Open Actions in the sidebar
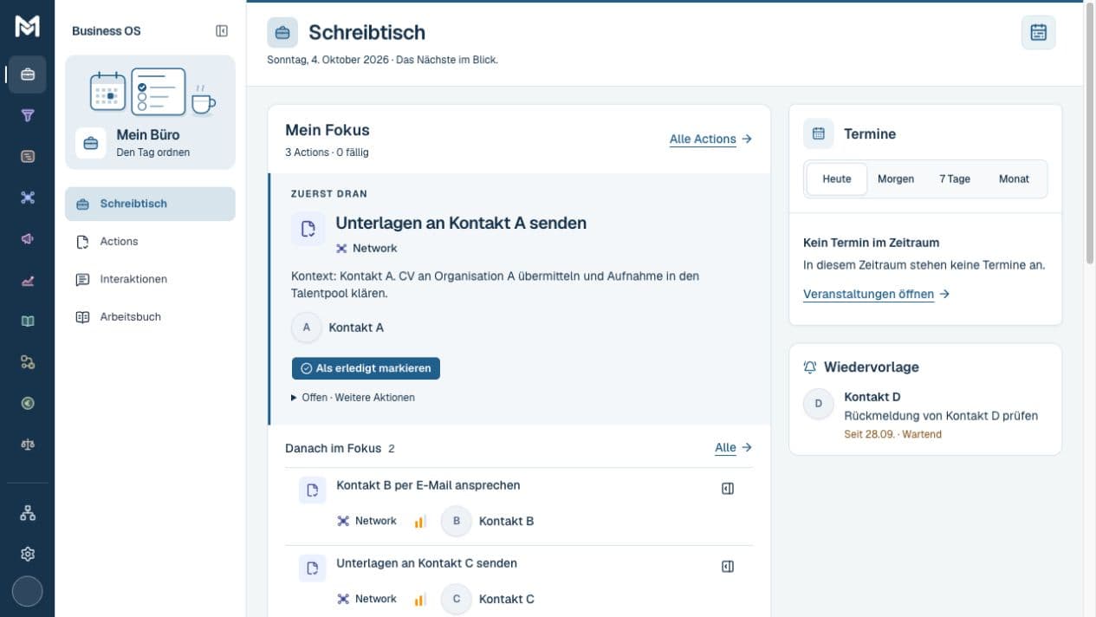Screen dimensions: 1096x617 coord(150,242)
